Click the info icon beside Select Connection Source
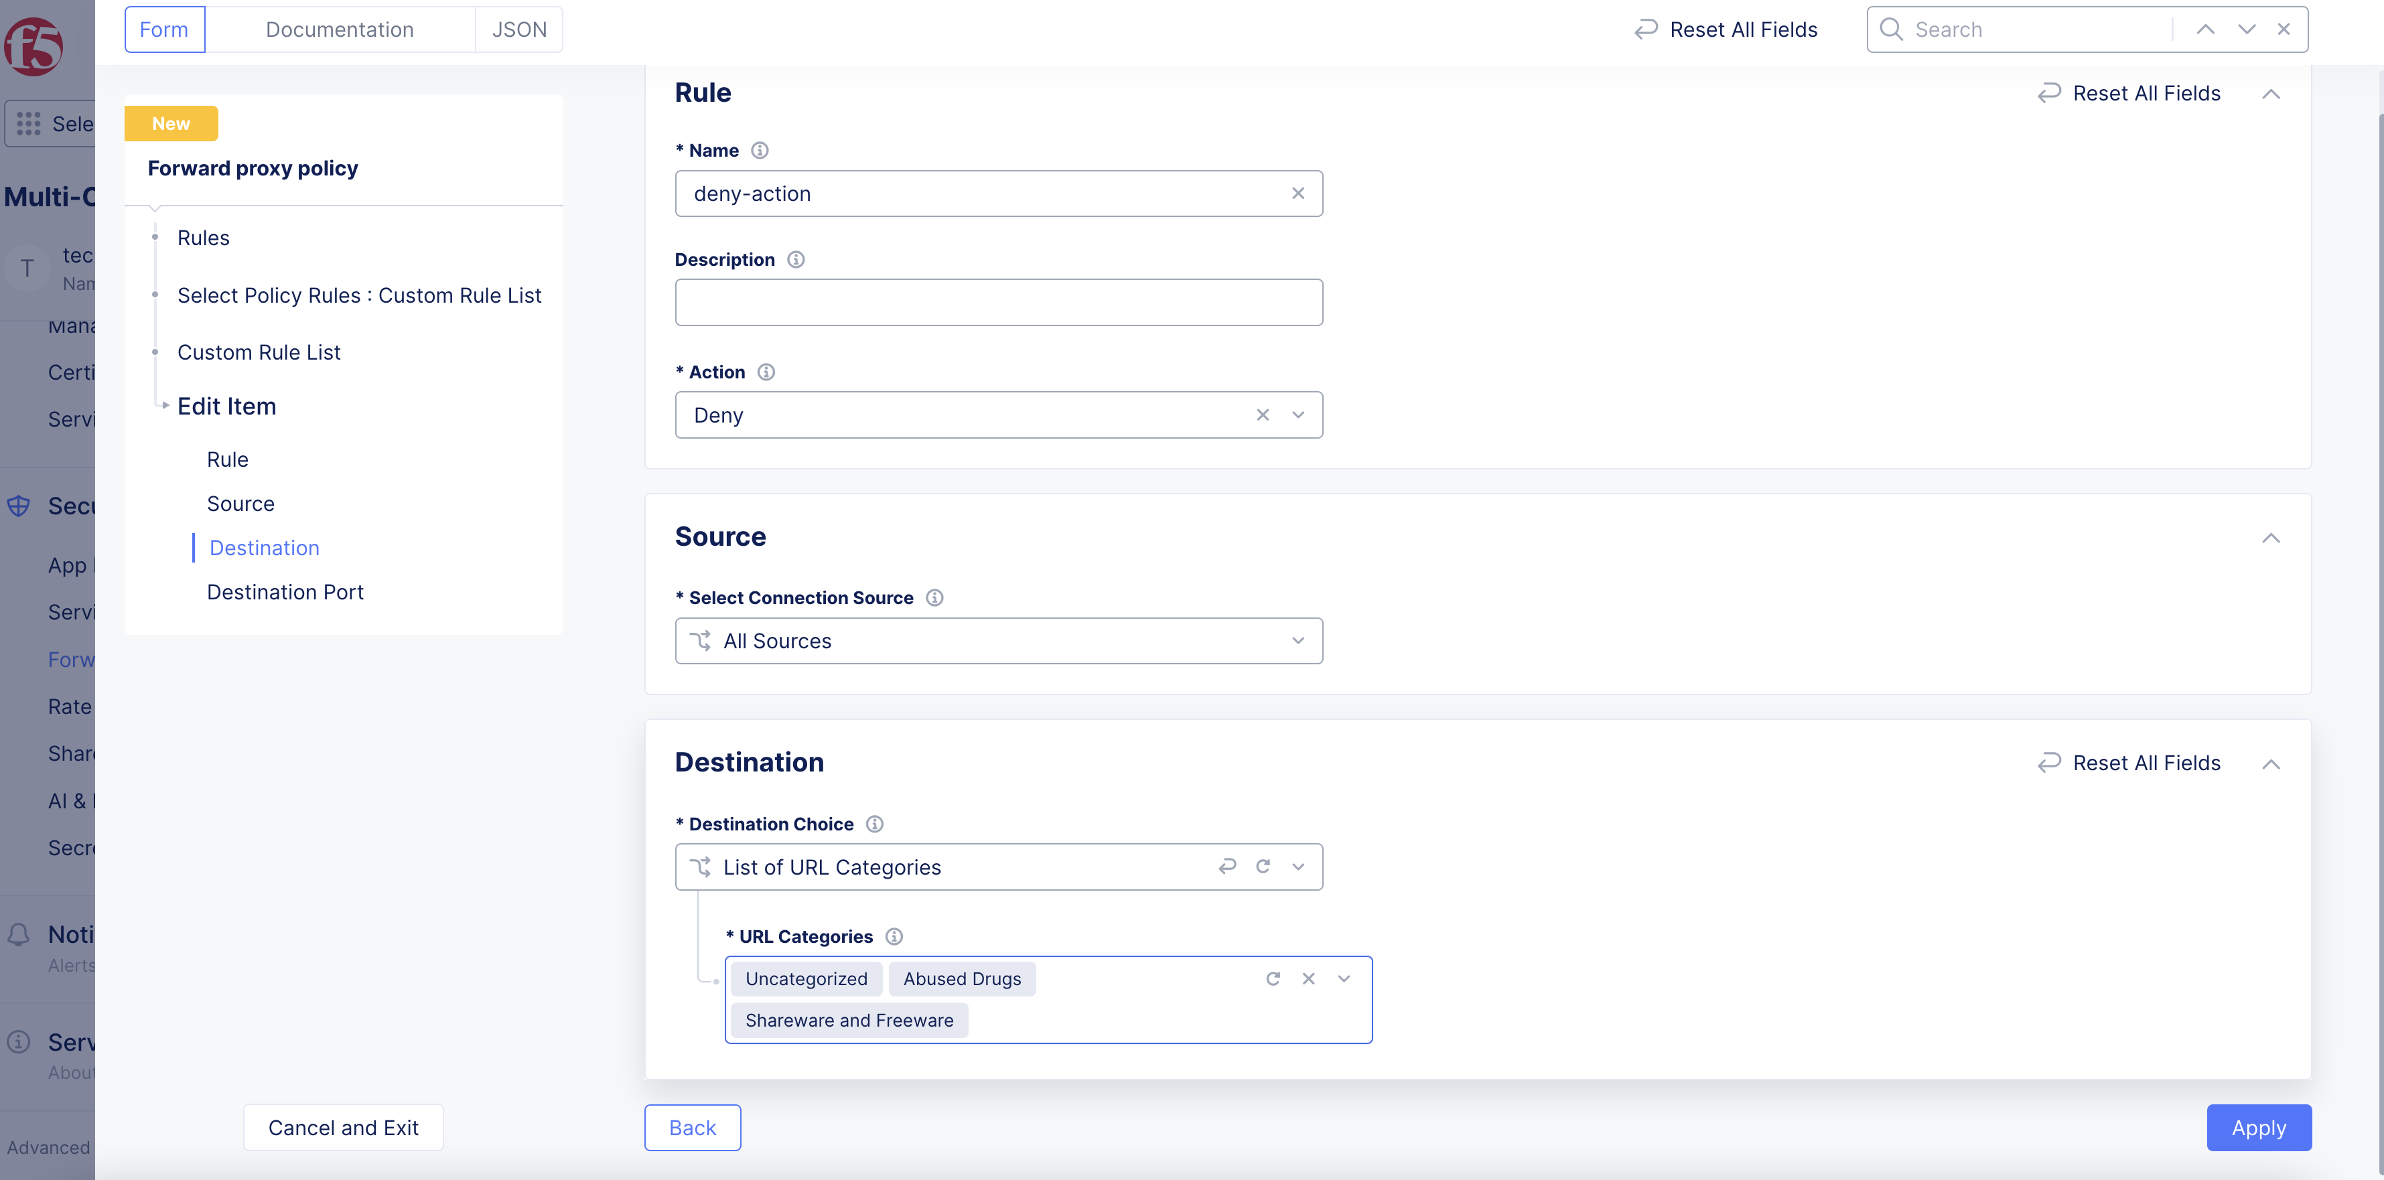The height and width of the screenshot is (1180, 2384). click(x=934, y=597)
